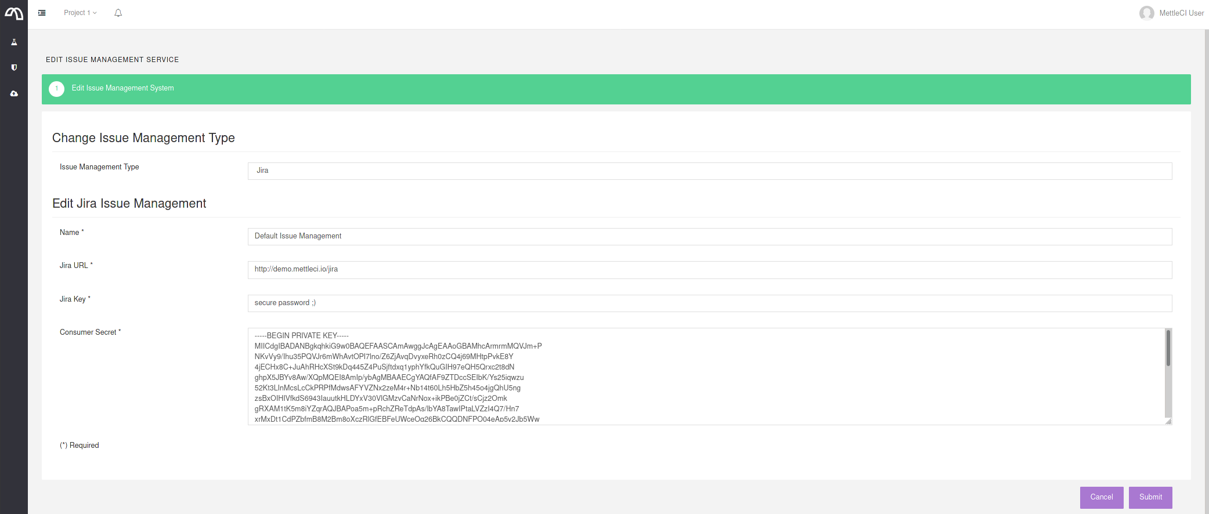
Task: Open the Issue Management Type Jira selector
Action: pyautogui.click(x=709, y=171)
